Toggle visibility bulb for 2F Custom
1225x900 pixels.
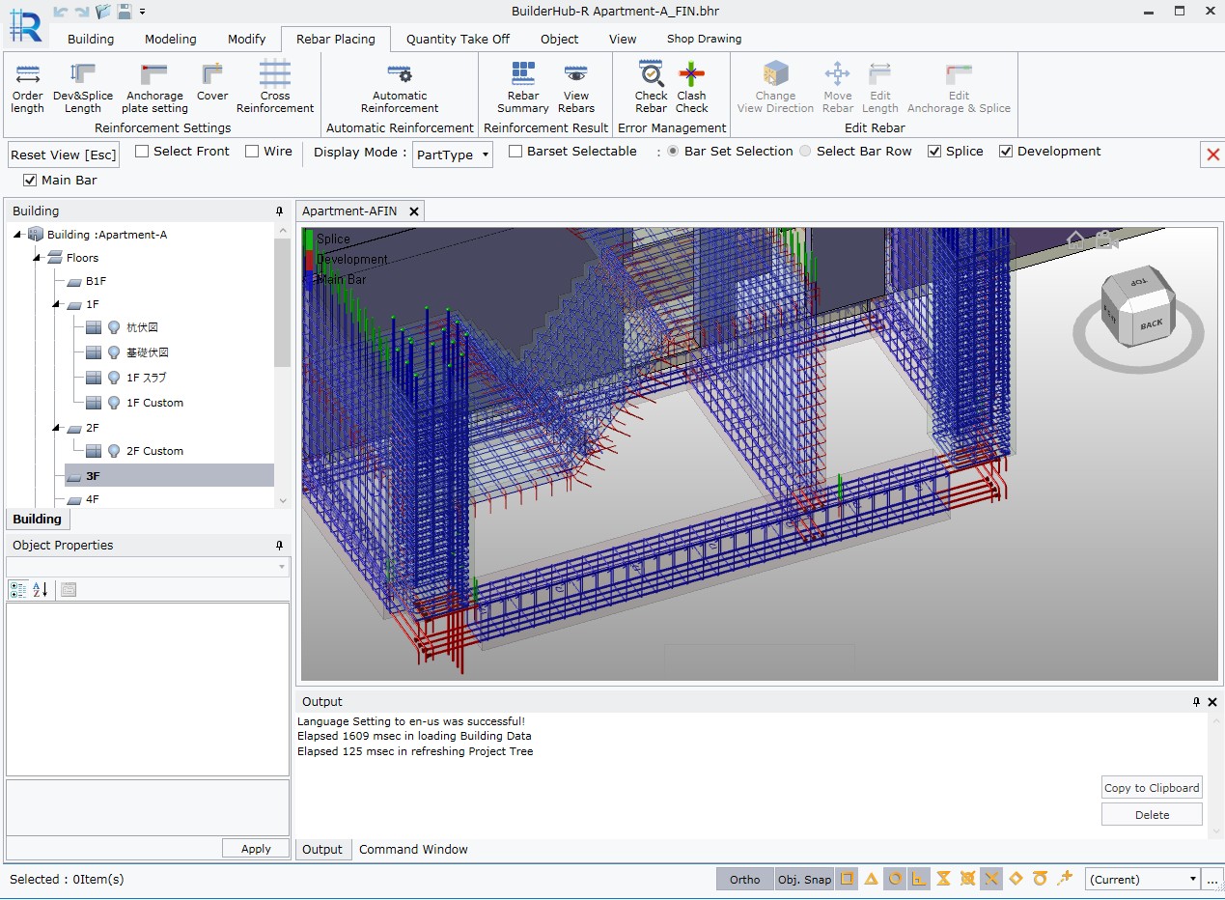[114, 451]
